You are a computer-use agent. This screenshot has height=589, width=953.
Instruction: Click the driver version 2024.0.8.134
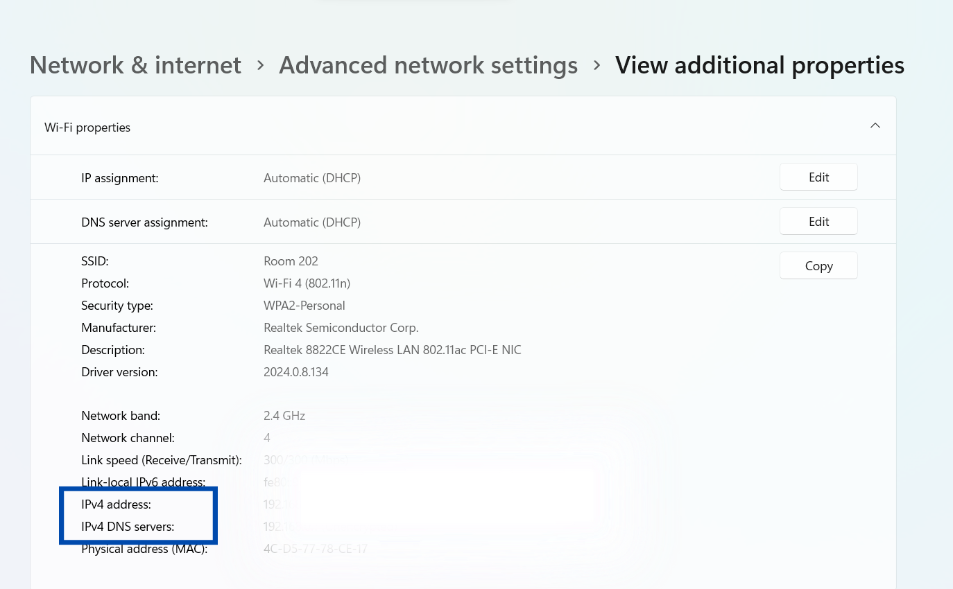(x=296, y=371)
